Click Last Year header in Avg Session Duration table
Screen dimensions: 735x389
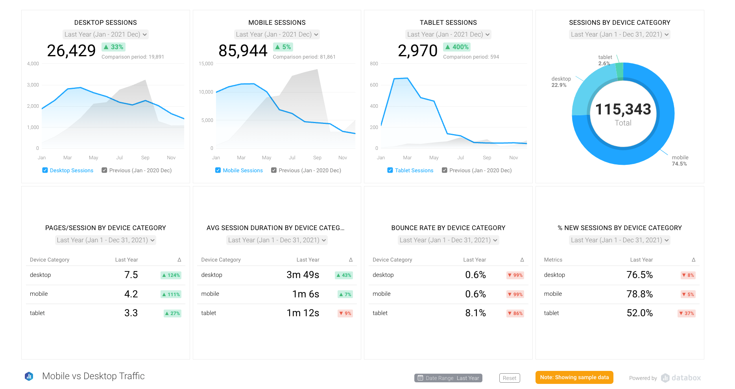pos(308,260)
